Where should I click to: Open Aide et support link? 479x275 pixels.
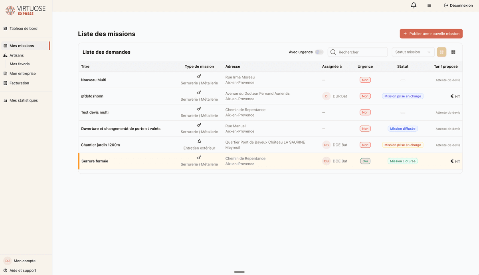pyautogui.click(x=23, y=271)
